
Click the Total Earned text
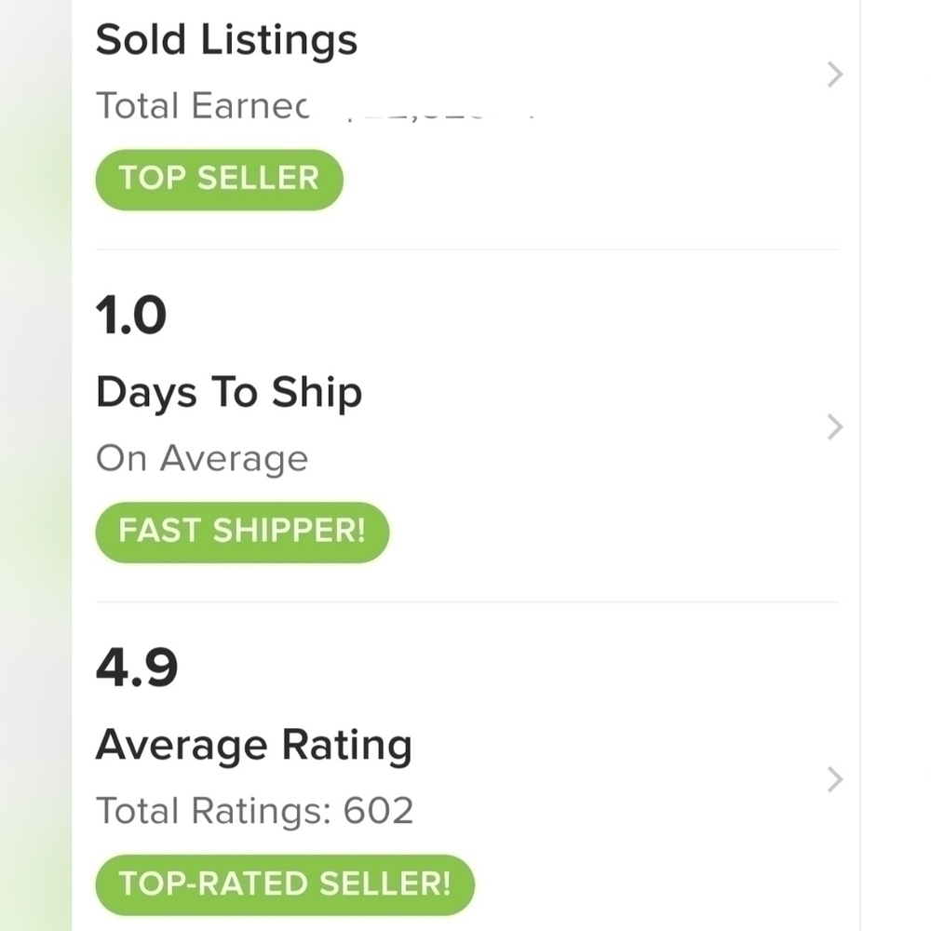coord(202,106)
